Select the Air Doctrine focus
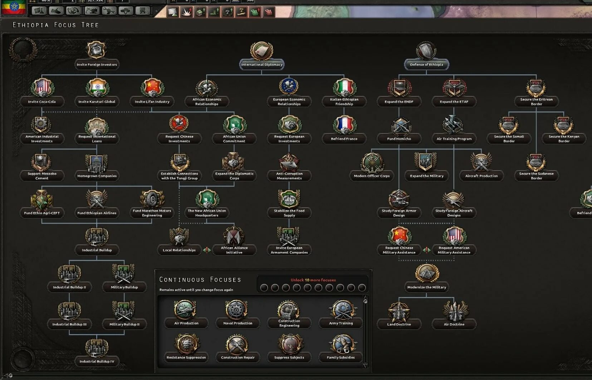This screenshot has width=592, height=380. tap(454, 315)
